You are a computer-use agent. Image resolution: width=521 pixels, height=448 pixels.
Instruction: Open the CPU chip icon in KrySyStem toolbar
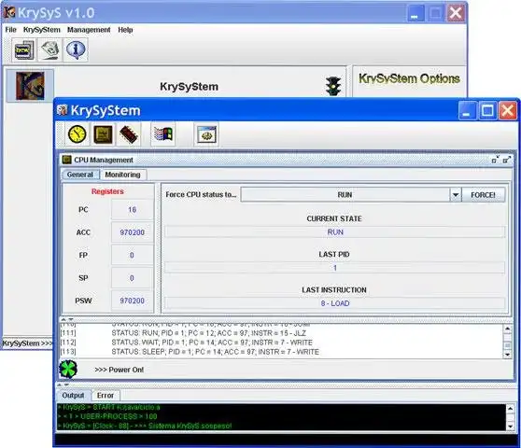[103, 134]
